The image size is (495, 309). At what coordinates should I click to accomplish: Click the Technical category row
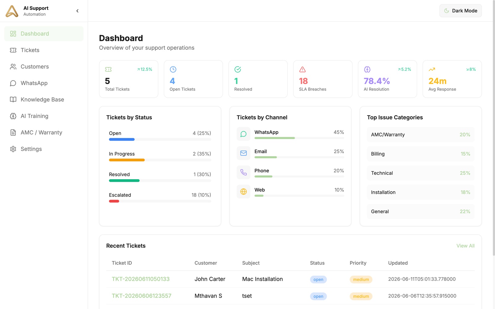[420, 173]
